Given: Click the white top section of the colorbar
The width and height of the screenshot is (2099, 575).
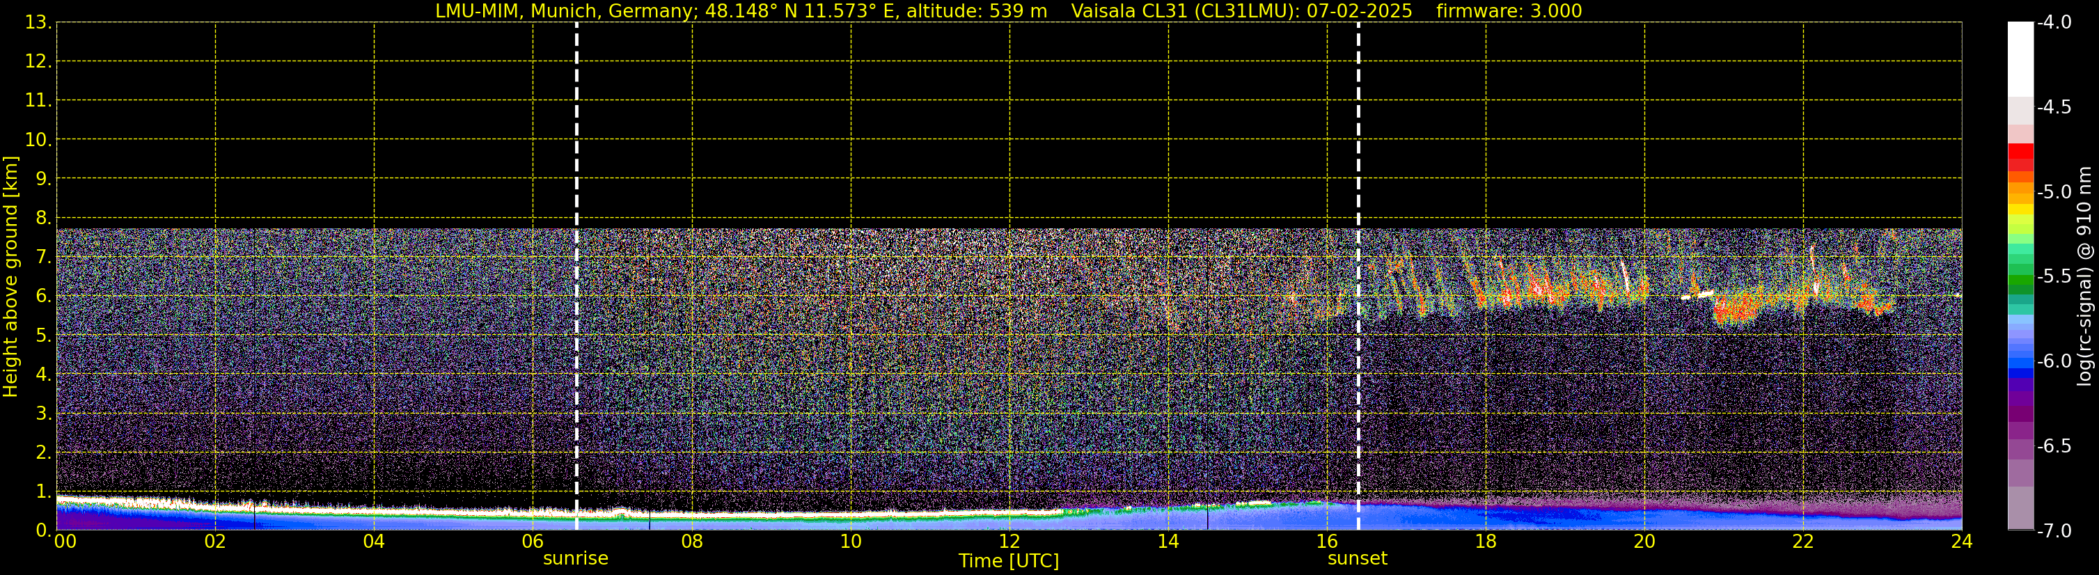Looking at the screenshot, I should coord(2020,57).
